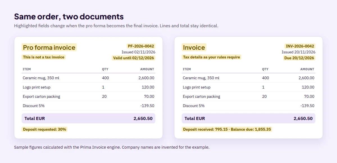337x163 pixels.
Task: Click 'Issued 20/11/2026' on the invoice
Action: pos(299,52)
